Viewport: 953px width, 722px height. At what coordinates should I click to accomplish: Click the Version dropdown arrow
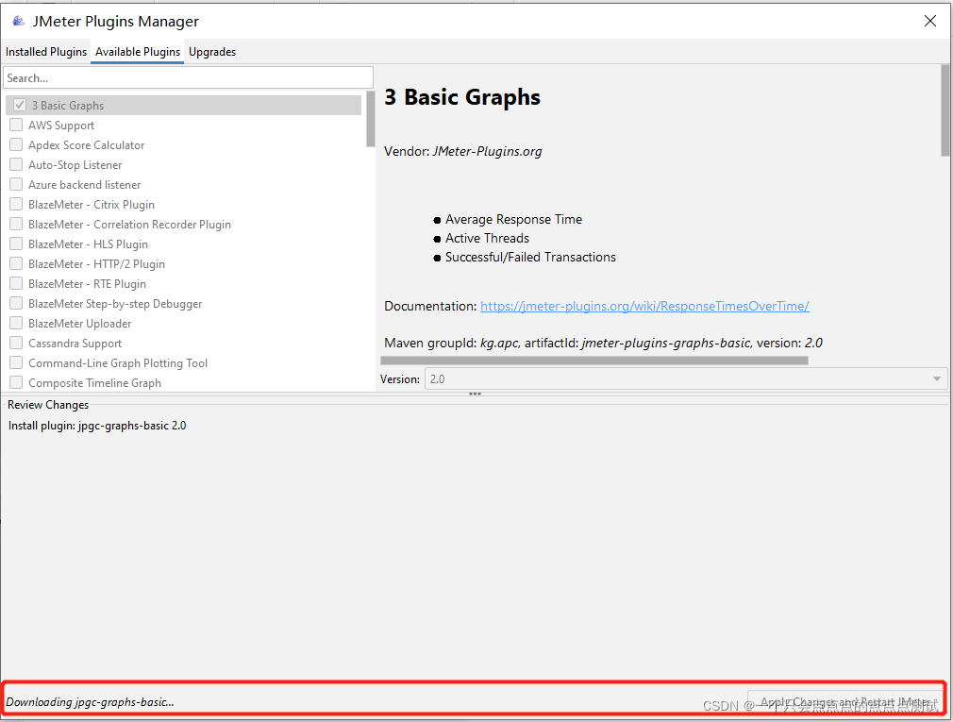pyautogui.click(x=937, y=379)
